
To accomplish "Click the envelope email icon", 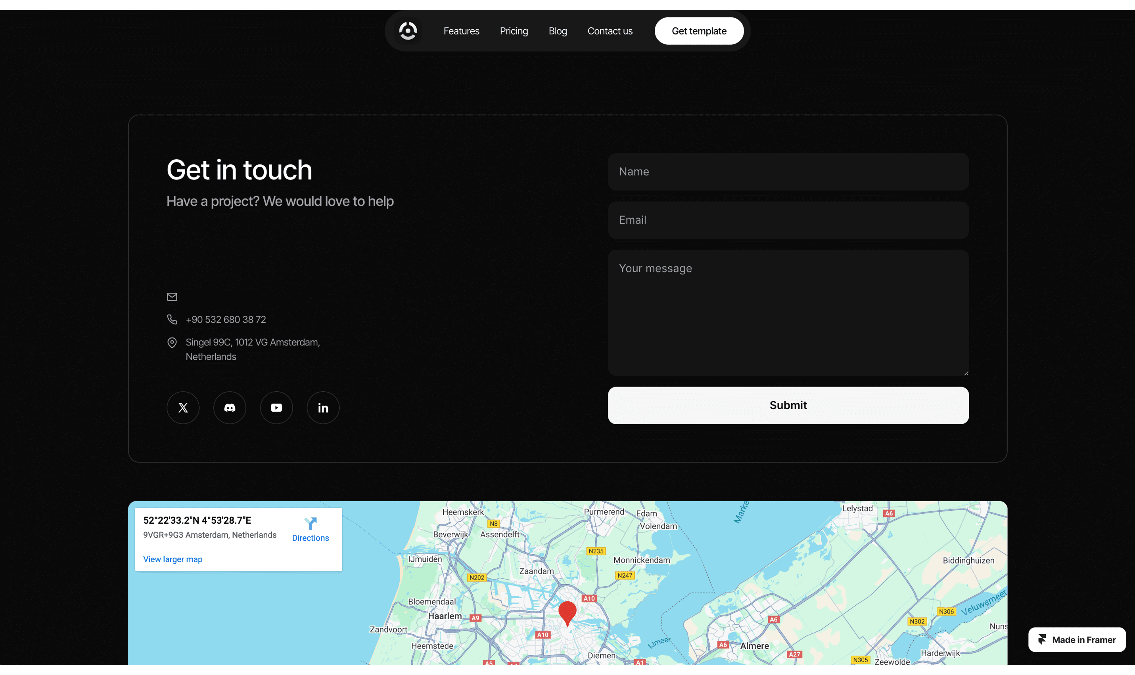I will click(x=172, y=297).
